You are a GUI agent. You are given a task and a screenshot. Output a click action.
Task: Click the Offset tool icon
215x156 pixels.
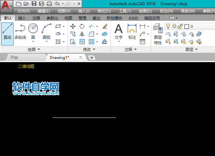pyautogui.click(x=105, y=42)
